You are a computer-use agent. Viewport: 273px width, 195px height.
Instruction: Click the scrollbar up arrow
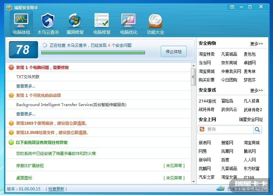pyautogui.click(x=194, y=66)
